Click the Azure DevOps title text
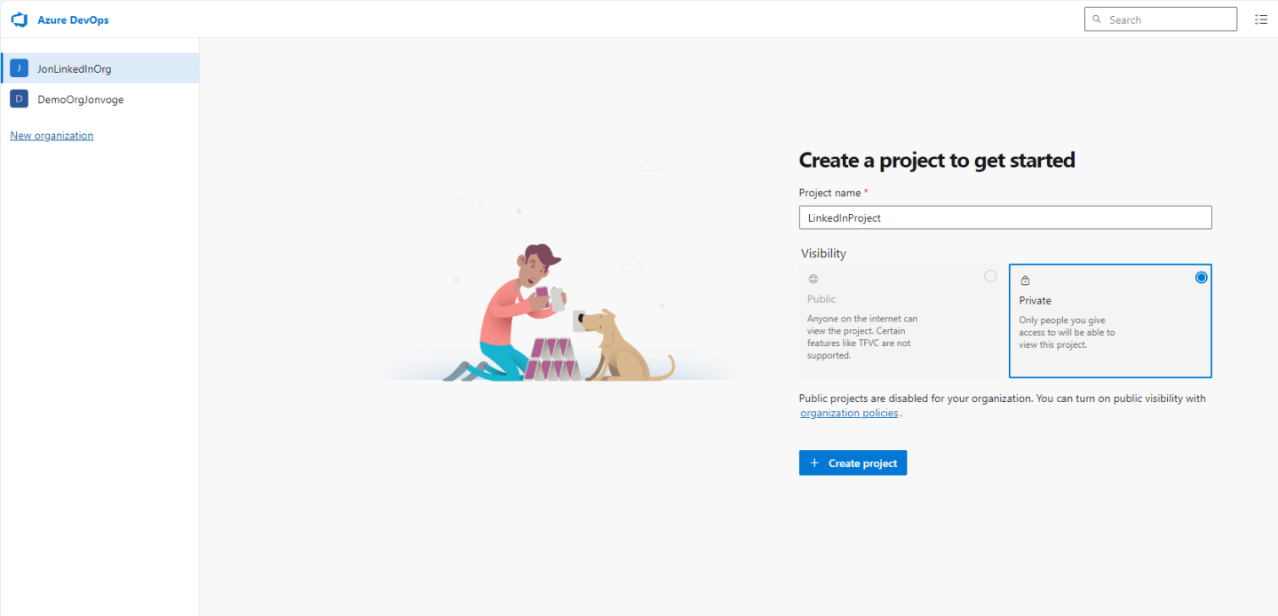1278x616 pixels. [x=74, y=19]
